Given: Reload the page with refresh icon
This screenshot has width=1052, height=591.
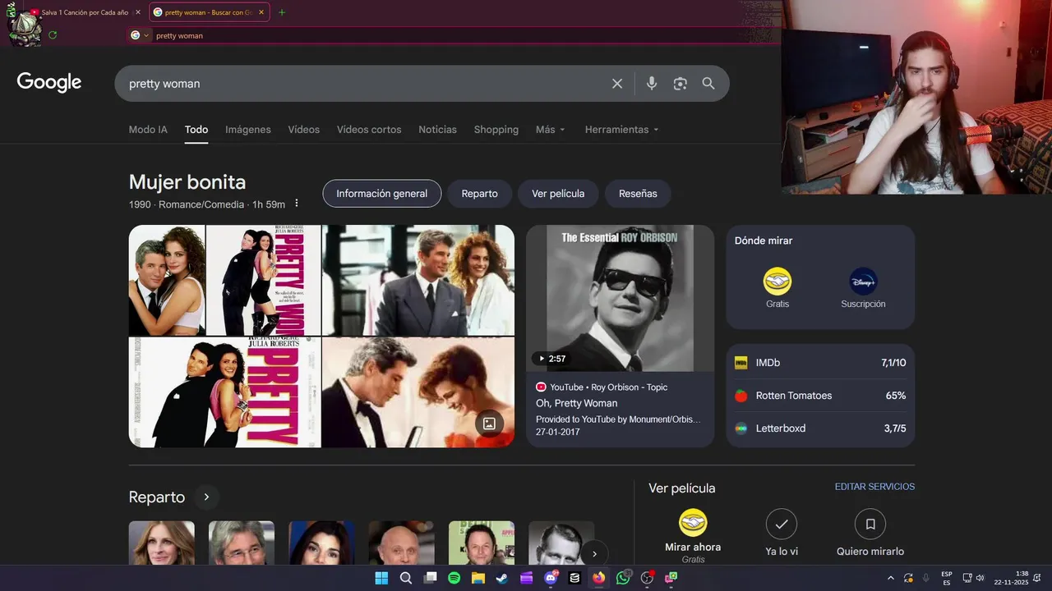Looking at the screenshot, I should [x=53, y=35].
